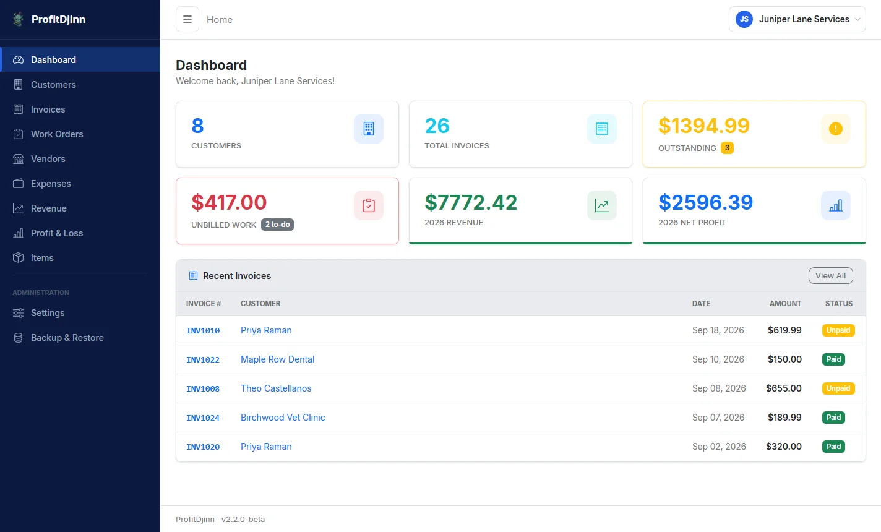Screen dimensions: 881x532
Task: Open the Dashboard menu item
Action: (x=80, y=60)
